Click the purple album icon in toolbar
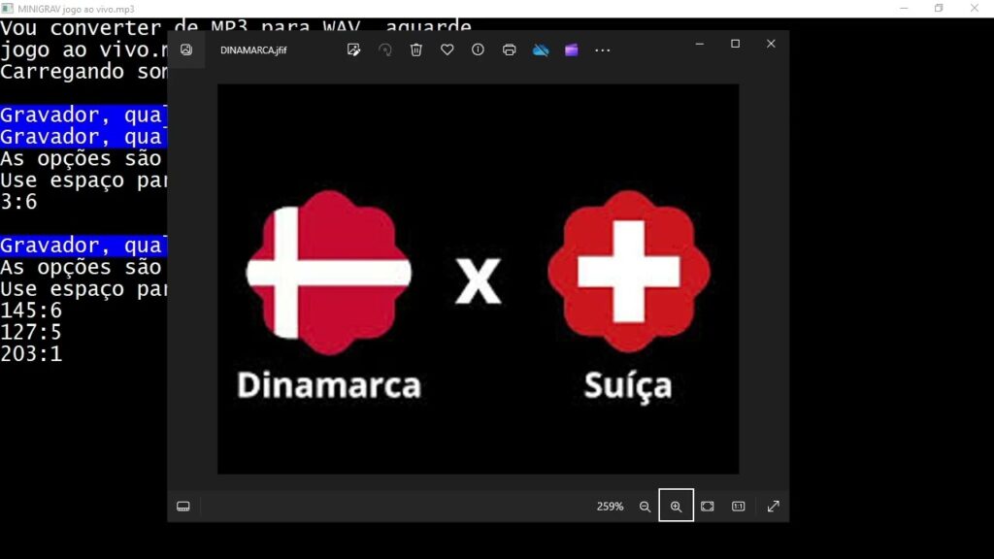This screenshot has height=559, width=994. 573,49
